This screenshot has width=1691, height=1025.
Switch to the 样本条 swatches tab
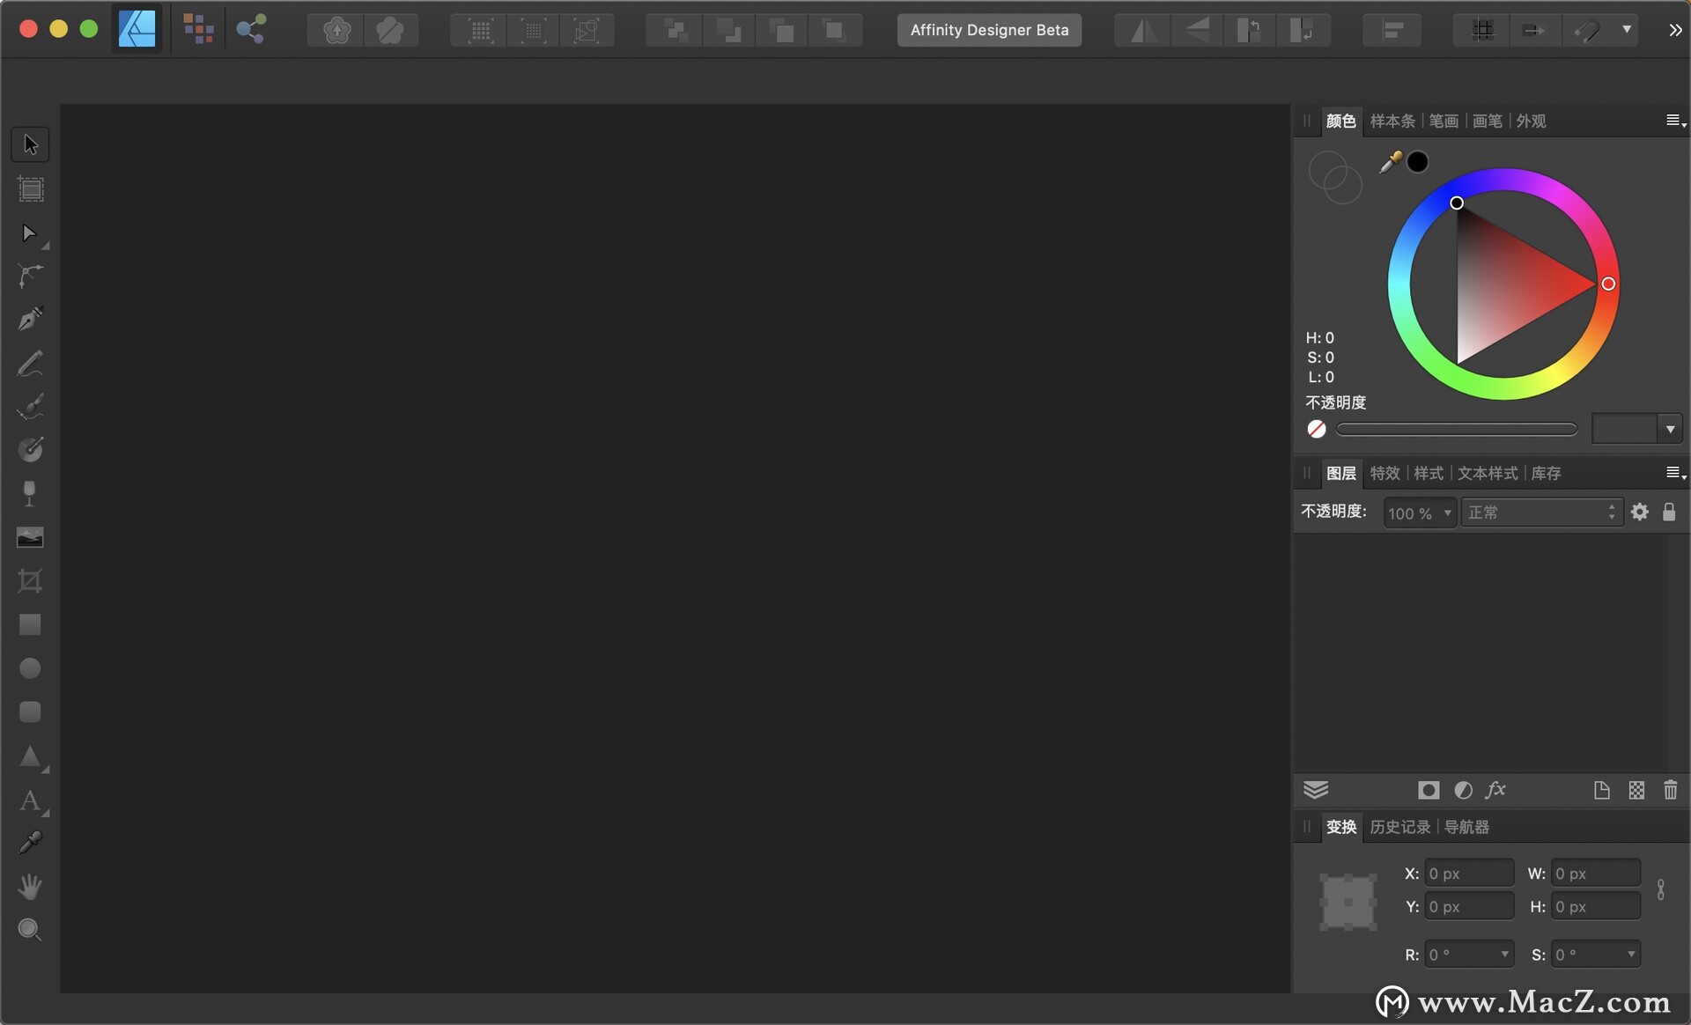tap(1392, 122)
